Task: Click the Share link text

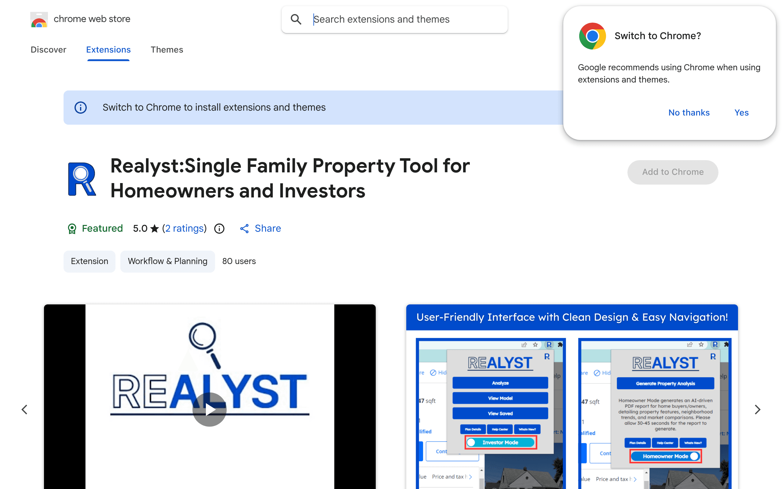Action: (x=268, y=229)
